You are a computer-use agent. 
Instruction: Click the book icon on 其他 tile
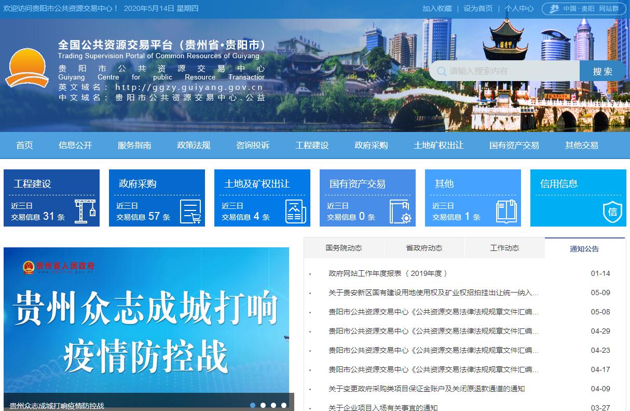pos(506,211)
